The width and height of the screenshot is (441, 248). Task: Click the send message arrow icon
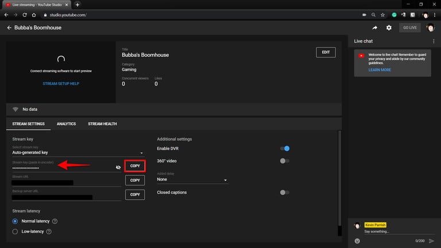click(x=432, y=241)
